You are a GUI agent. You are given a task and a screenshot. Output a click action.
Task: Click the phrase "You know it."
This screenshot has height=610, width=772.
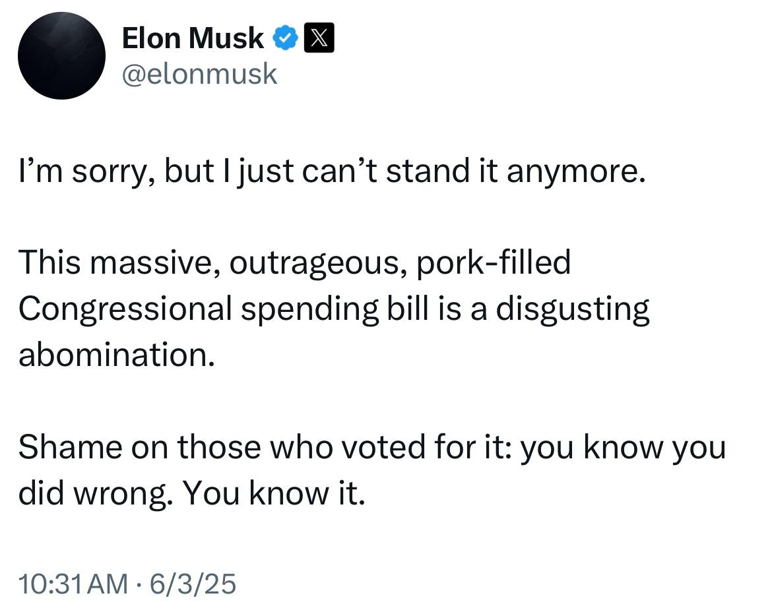tap(274, 493)
